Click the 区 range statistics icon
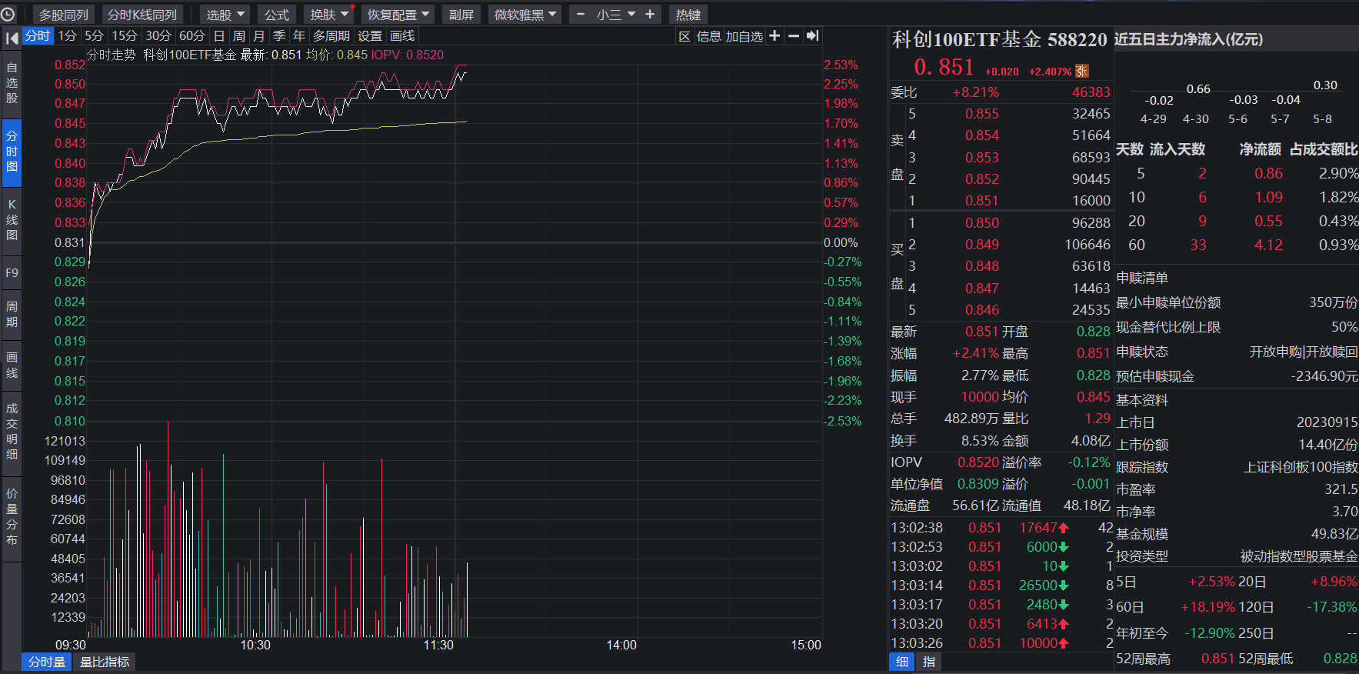The width and height of the screenshot is (1359, 674). click(684, 36)
